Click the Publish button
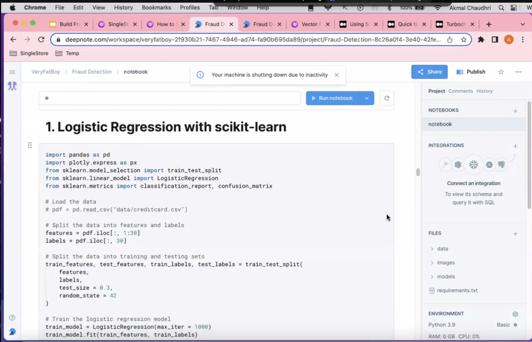This screenshot has width=532, height=342. pyautogui.click(x=471, y=72)
